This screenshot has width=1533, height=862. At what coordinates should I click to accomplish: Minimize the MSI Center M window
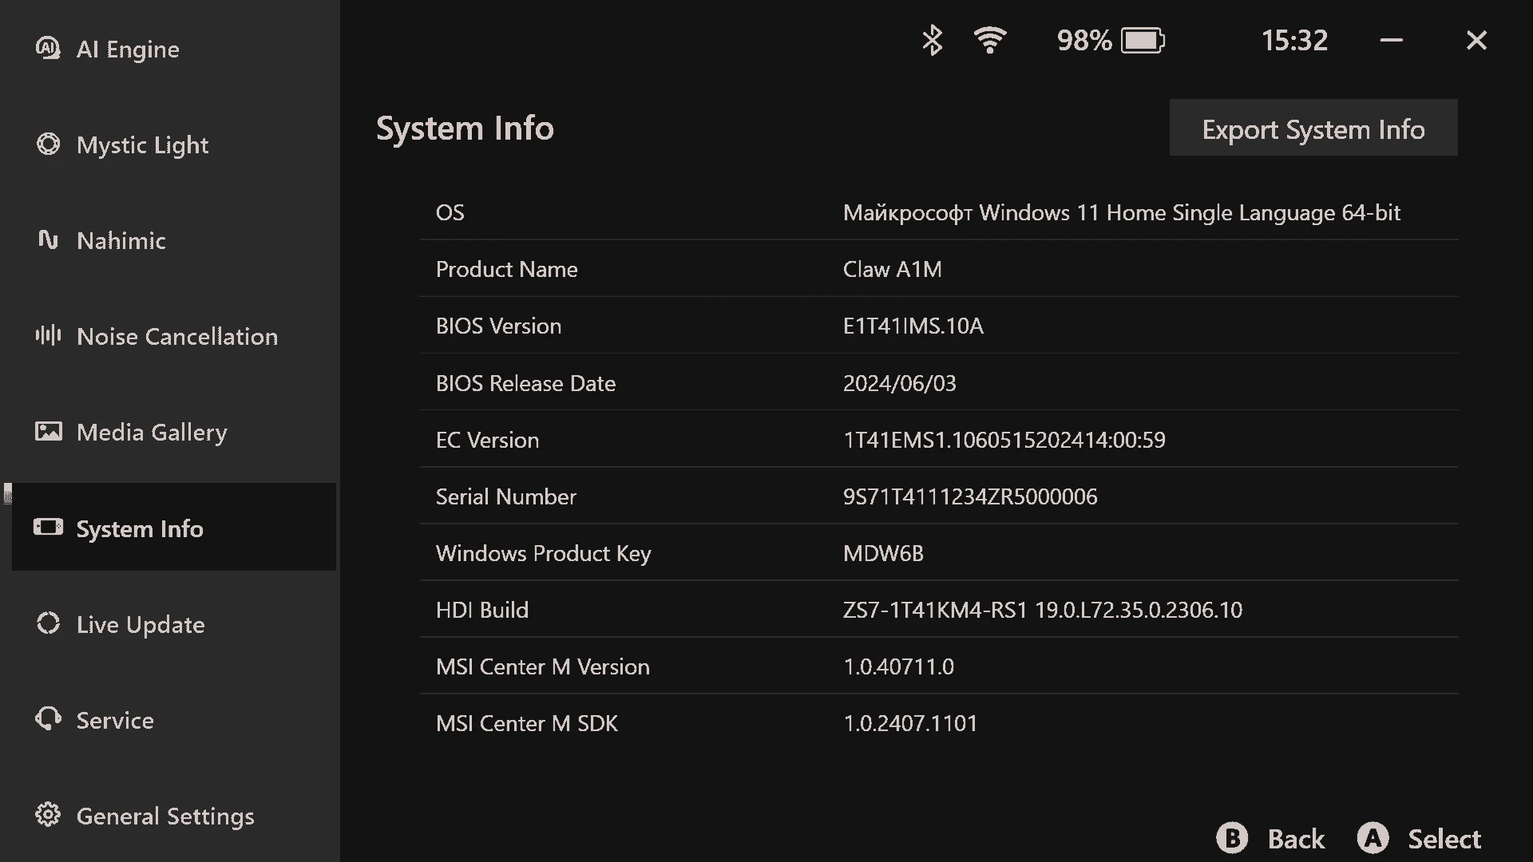(x=1392, y=40)
